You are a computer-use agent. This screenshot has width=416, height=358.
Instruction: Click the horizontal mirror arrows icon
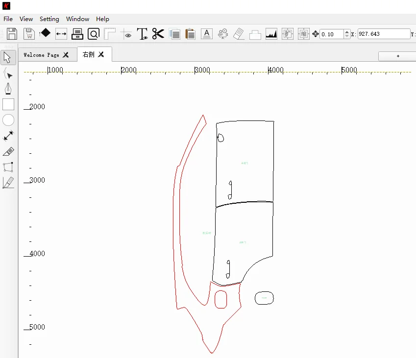[x=61, y=34]
